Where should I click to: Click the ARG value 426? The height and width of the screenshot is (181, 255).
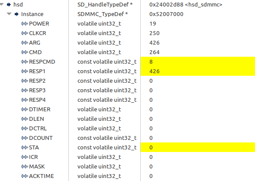pyautogui.click(x=154, y=42)
